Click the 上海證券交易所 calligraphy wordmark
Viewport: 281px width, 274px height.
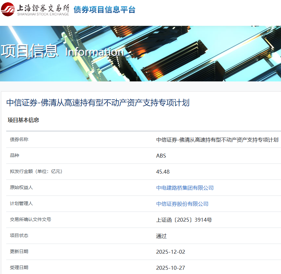[43, 8]
